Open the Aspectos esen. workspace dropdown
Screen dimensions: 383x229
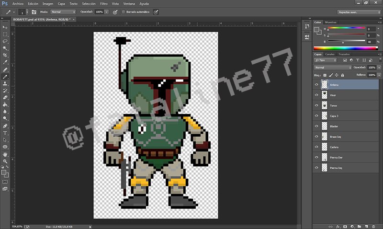pyautogui.click(x=359, y=12)
